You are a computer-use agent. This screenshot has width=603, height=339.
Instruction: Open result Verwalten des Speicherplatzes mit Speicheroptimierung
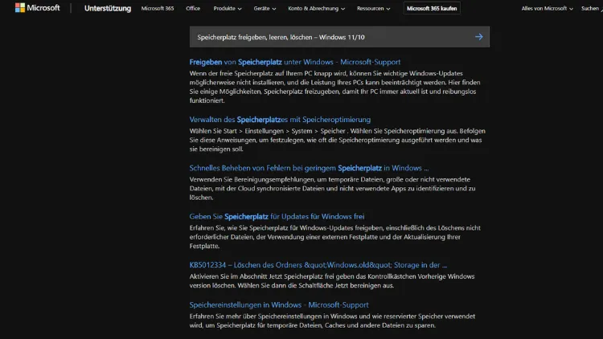(x=280, y=120)
